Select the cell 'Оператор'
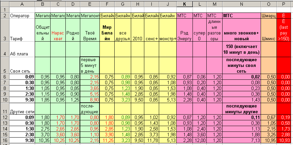 click(22, 16)
